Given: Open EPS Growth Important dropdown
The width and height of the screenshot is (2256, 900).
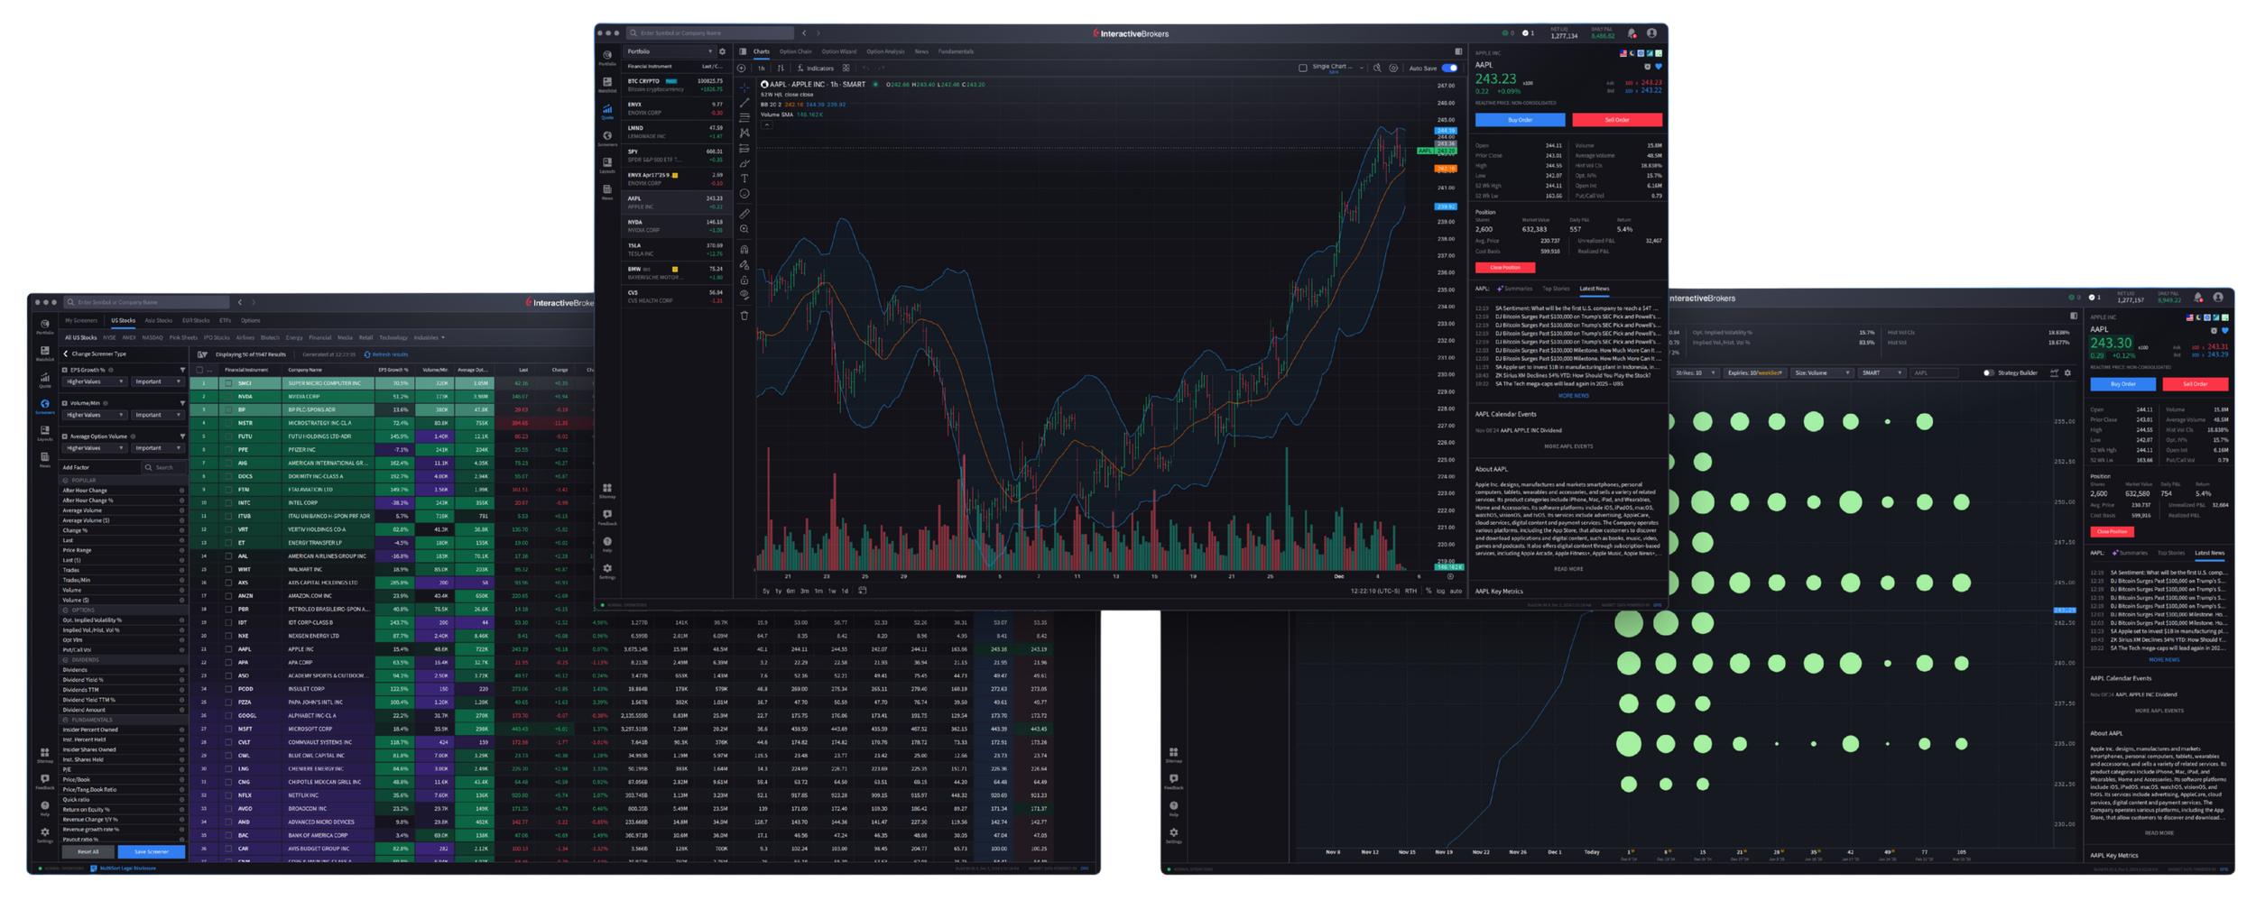Looking at the screenshot, I should click(x=157, y=382).
